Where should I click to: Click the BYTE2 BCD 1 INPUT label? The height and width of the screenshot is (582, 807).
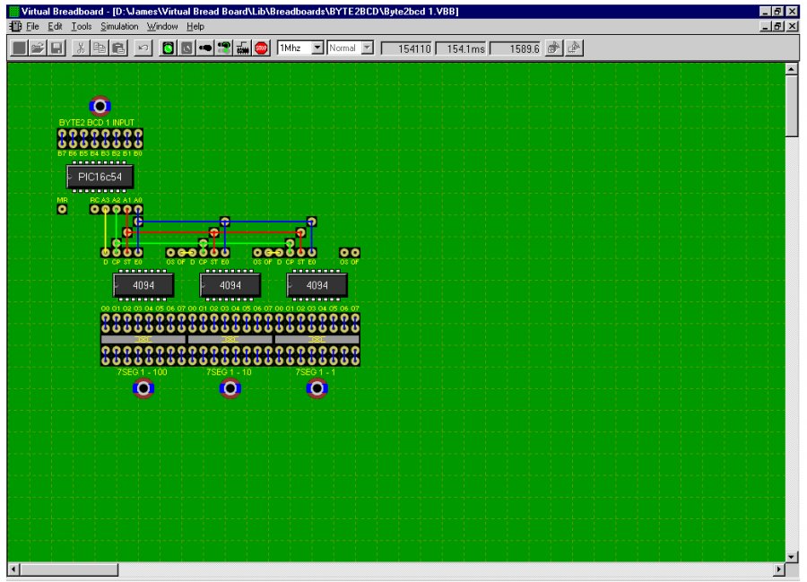click(96, 123)
